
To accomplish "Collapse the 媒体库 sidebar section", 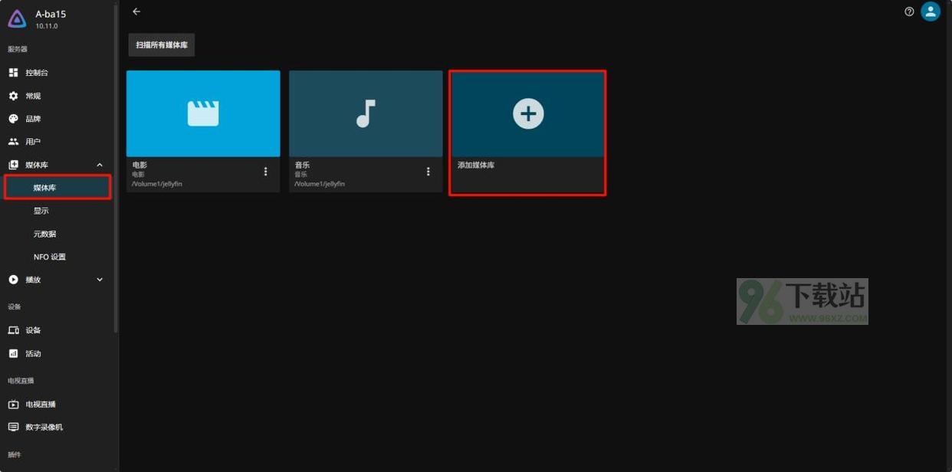I will (x=100, y=165).
